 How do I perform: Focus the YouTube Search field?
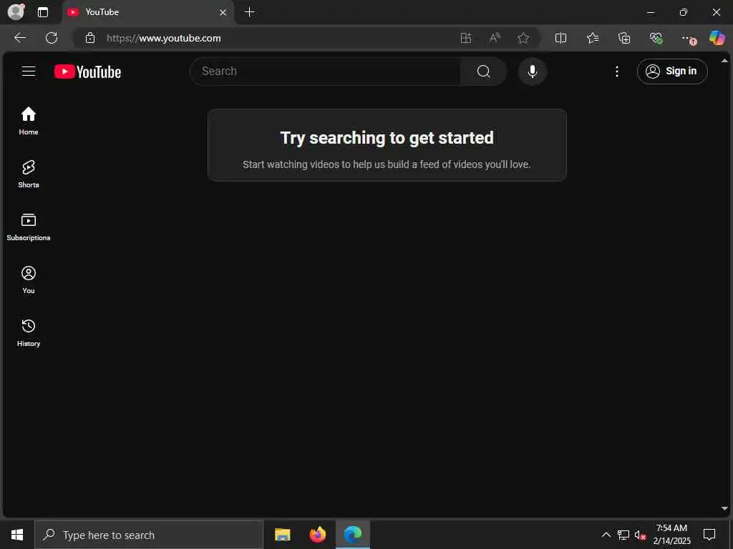pos(326,71)
